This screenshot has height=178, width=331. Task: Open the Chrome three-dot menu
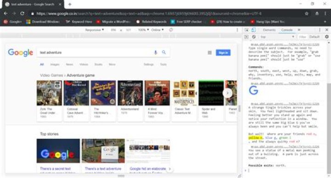click(x=325, y=13)
